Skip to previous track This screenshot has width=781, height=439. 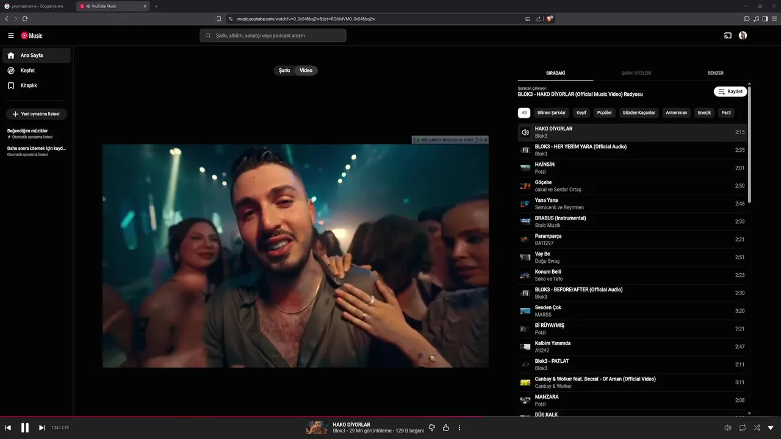(x=9, y=427)
